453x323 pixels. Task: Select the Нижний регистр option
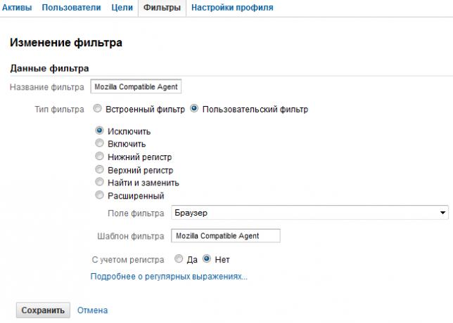coord(100,157)
